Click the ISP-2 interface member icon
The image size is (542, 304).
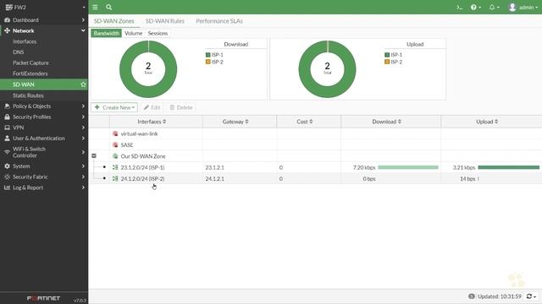pos(115,178)
